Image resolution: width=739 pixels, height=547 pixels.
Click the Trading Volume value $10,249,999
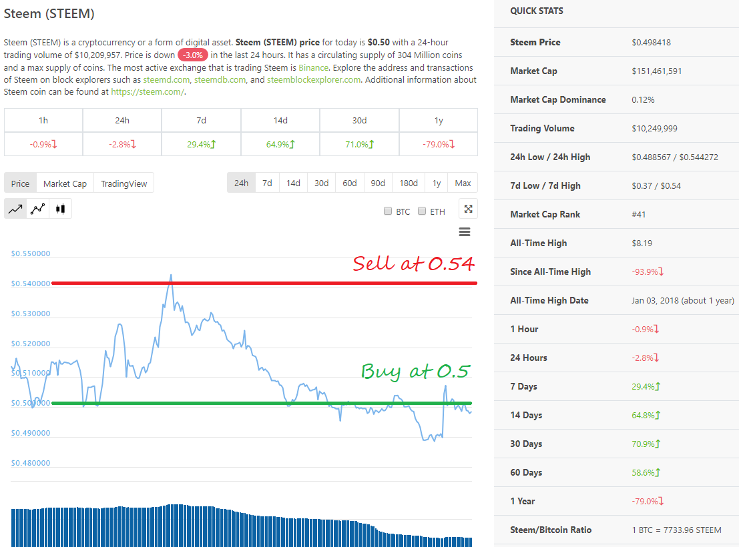point(655,129)
